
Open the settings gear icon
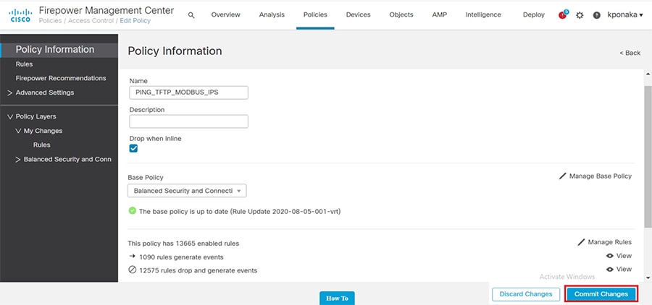(x=580, y=15)
